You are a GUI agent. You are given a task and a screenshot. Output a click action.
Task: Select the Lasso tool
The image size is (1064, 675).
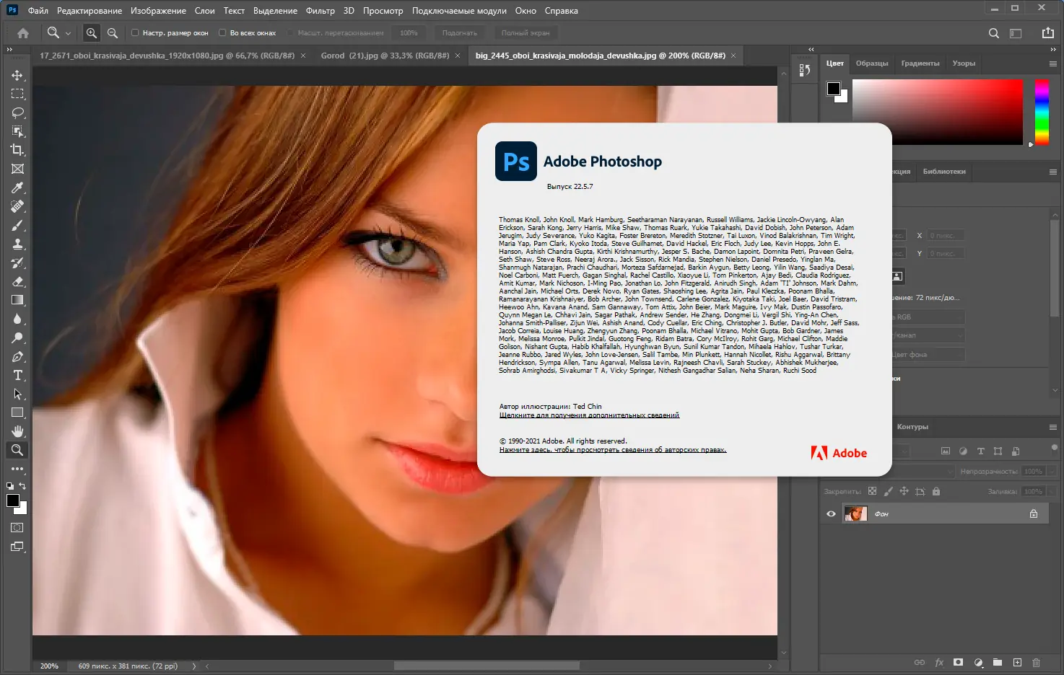(x=17, y=112)
